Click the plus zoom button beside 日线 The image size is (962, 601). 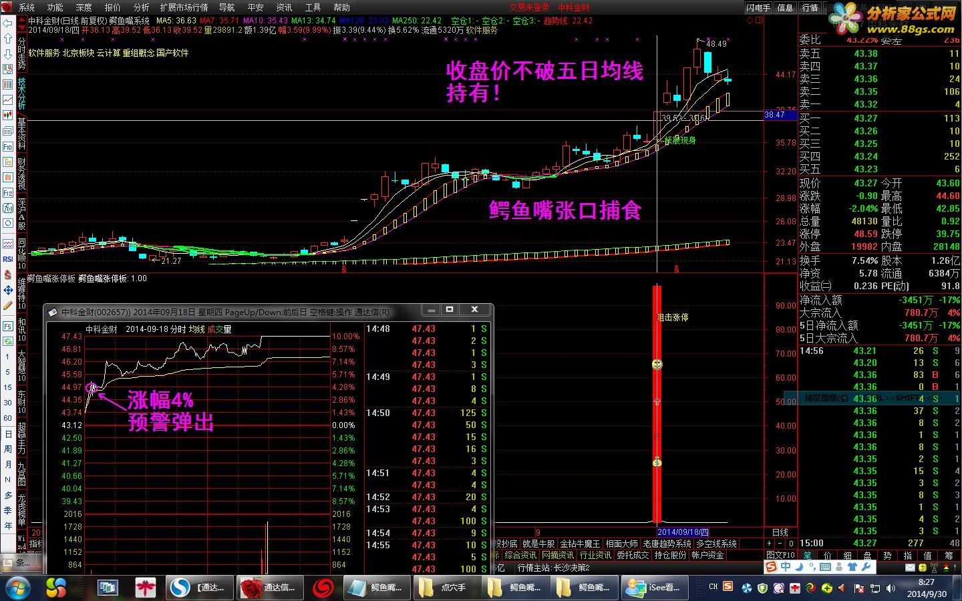[x=769, y=544]
